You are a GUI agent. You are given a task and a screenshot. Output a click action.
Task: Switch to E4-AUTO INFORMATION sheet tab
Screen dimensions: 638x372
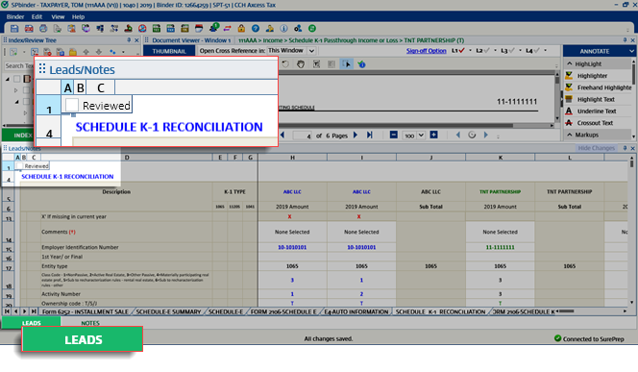[356, 311]
